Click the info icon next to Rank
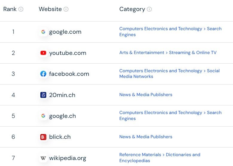The height and width of the screenshot is (166, 233). [21, 9]
